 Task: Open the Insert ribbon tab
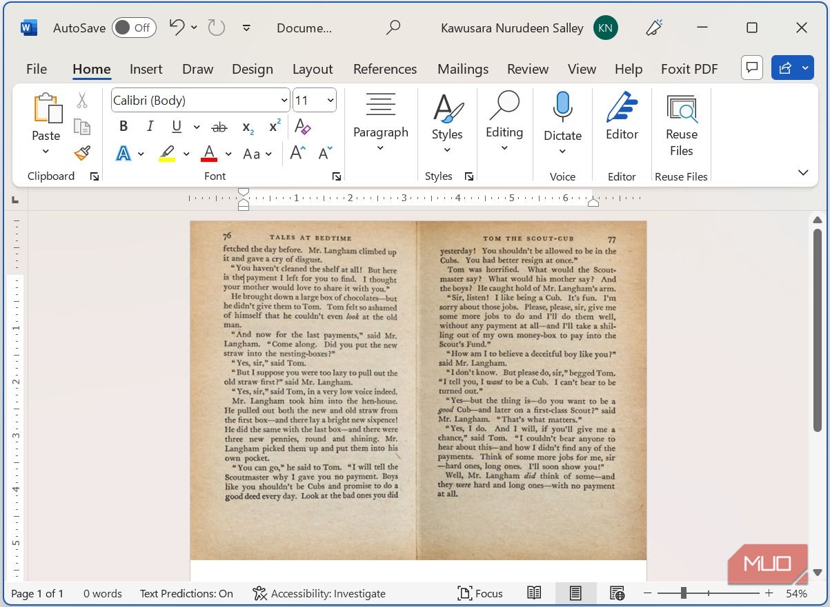point(146,69)
